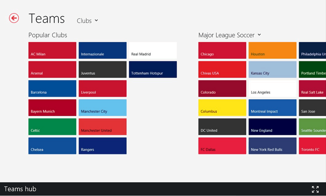326x196 pixels.
Task: Open the Philadelphia Union tile
Action: (x=313, y=50)
